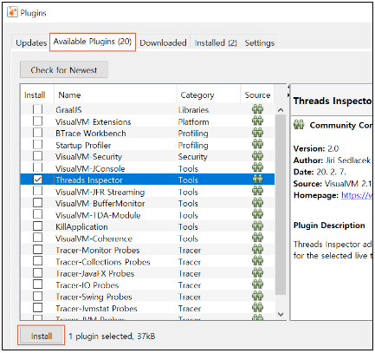375x353 pixels.
Task: Open the Updates tab
Action: tap(31, 42)
